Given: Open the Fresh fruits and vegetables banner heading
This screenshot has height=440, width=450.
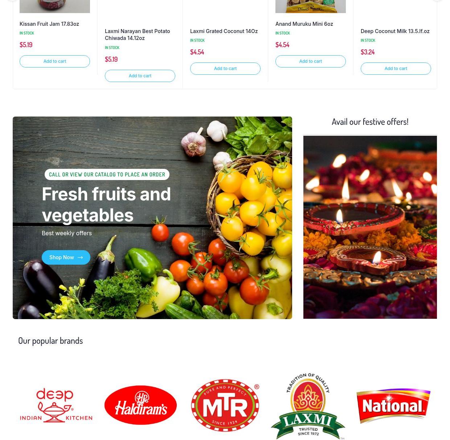Looking at the screenshot, I should [x=106, y=205].
